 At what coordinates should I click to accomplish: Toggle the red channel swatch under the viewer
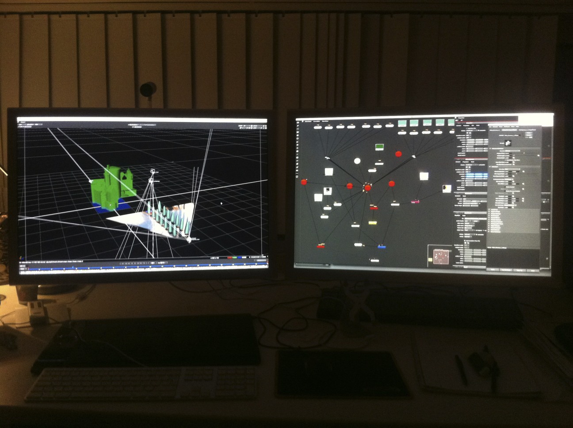(x=230, y=258)
